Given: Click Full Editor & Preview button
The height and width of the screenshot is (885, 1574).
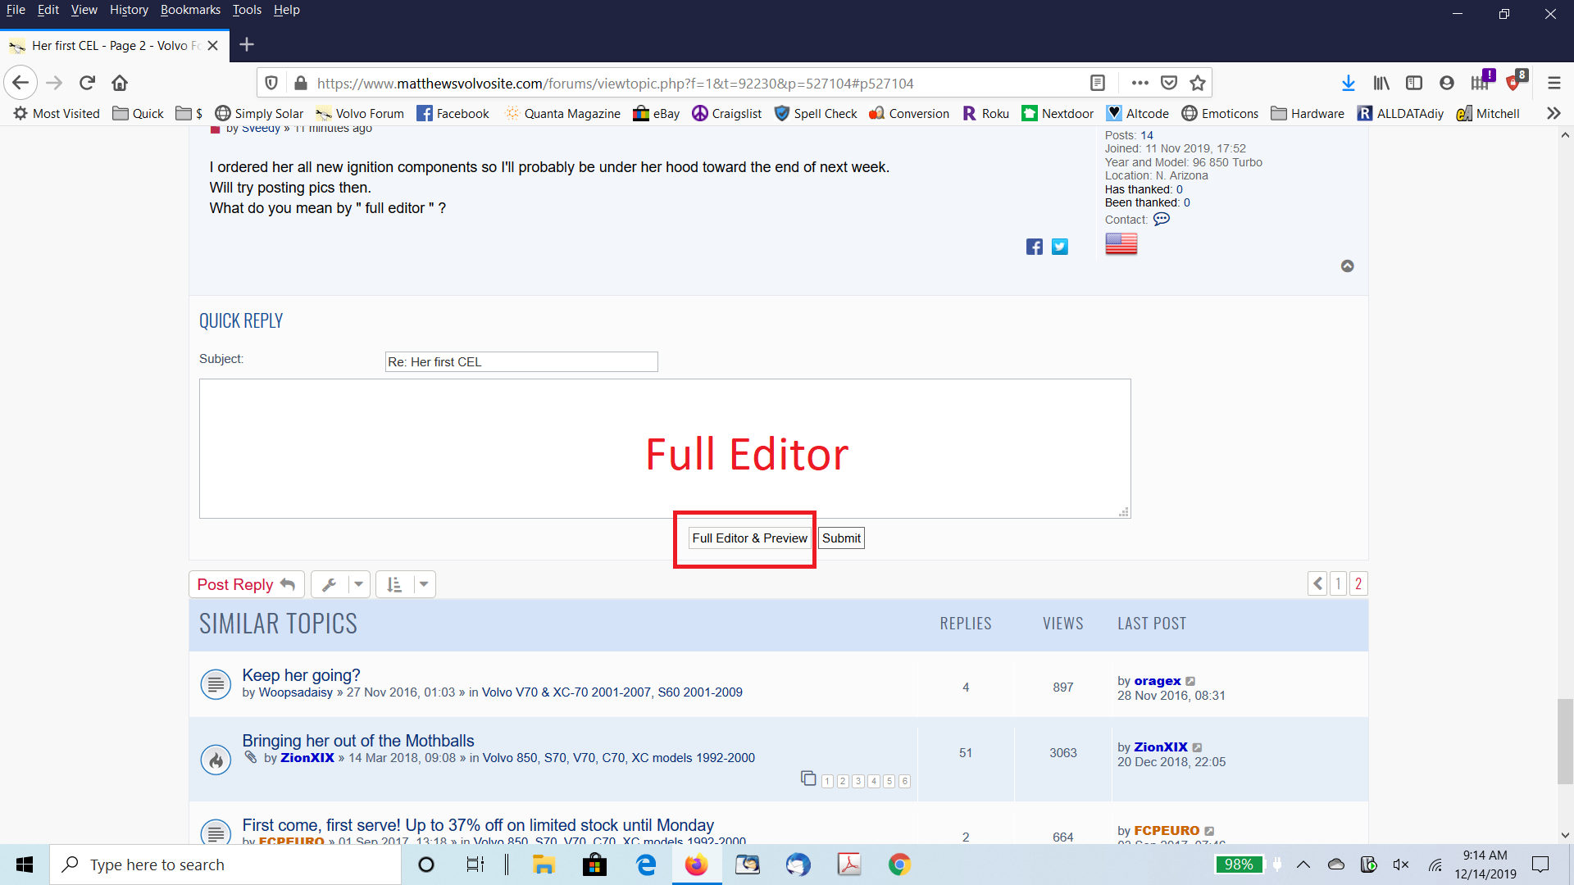Looking at the screenshot, I should click(x=749, y=538).
